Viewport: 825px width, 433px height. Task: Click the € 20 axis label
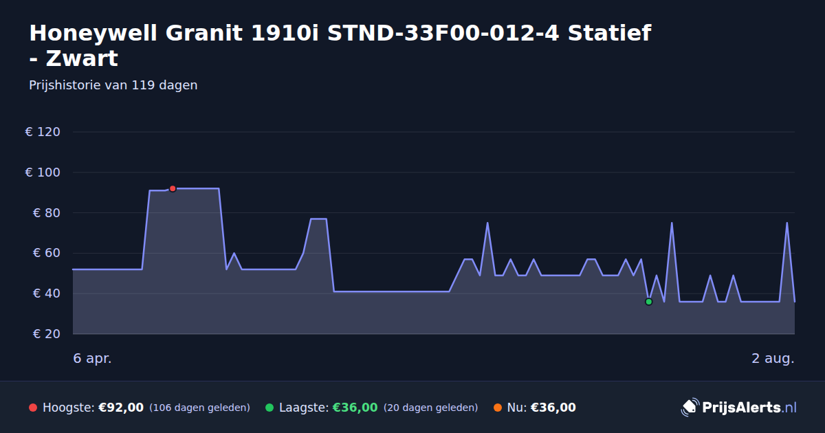[x=47, y=334]
